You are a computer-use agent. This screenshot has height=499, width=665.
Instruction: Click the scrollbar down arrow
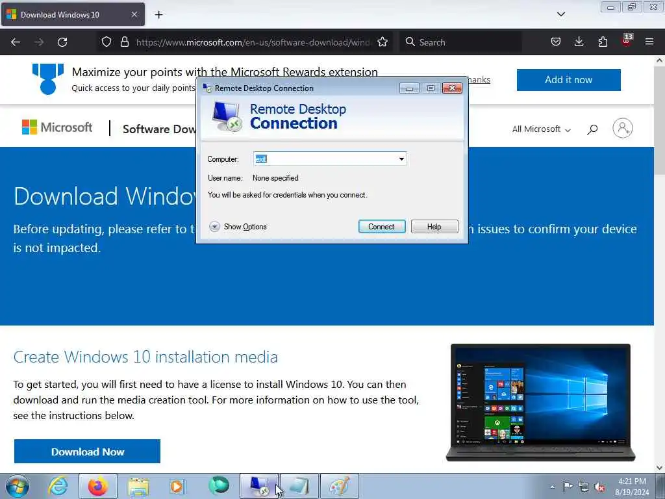tap(659, 468)
